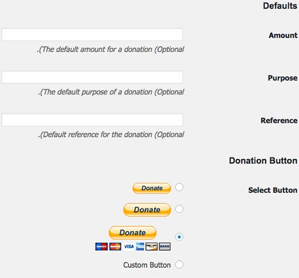Click the Select Button label

pos(273,190)
